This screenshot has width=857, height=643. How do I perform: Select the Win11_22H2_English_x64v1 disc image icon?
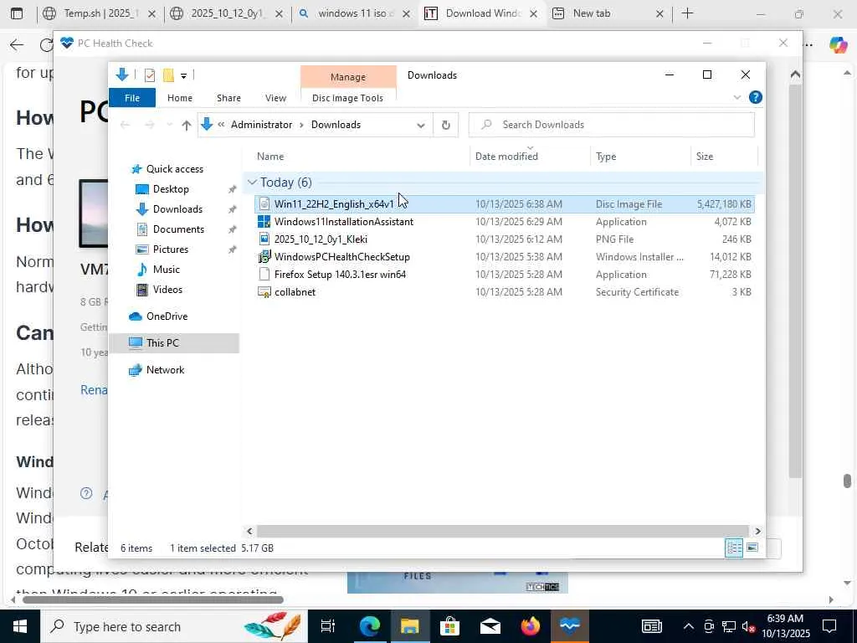(264, 204)
